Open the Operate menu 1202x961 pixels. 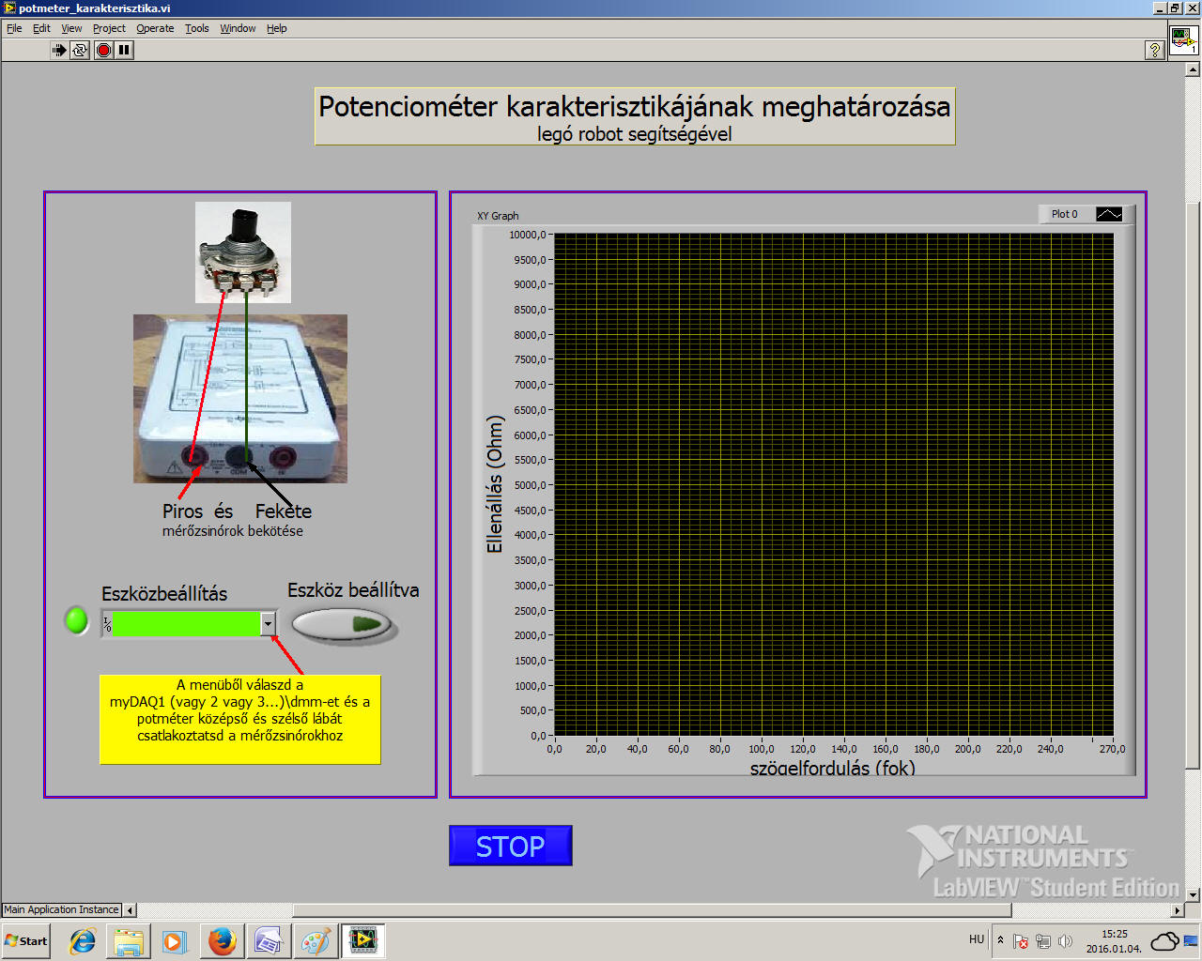tap(155, 28)
